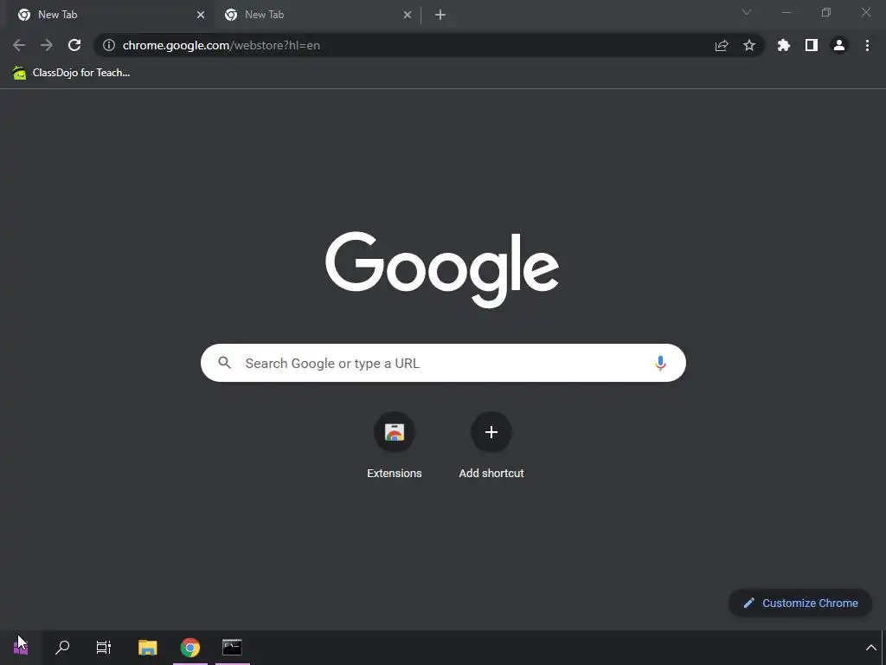Close the second New Tab
The height and width of the screenshot is (665, 886).
[408, 15]
